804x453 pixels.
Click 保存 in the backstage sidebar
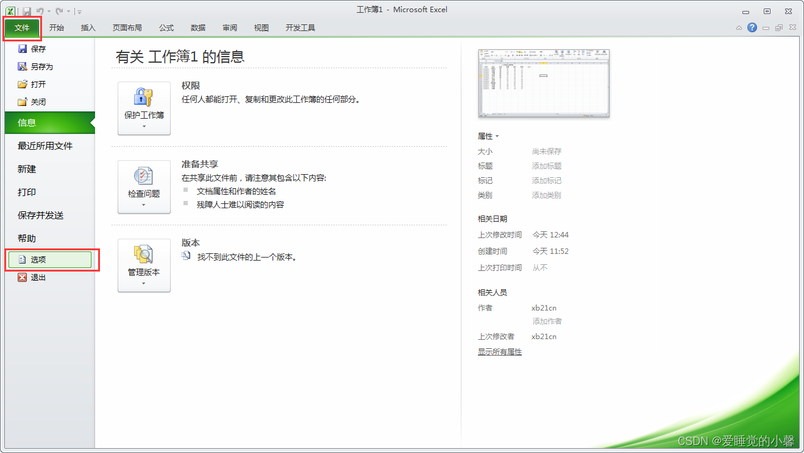(49, 49)
